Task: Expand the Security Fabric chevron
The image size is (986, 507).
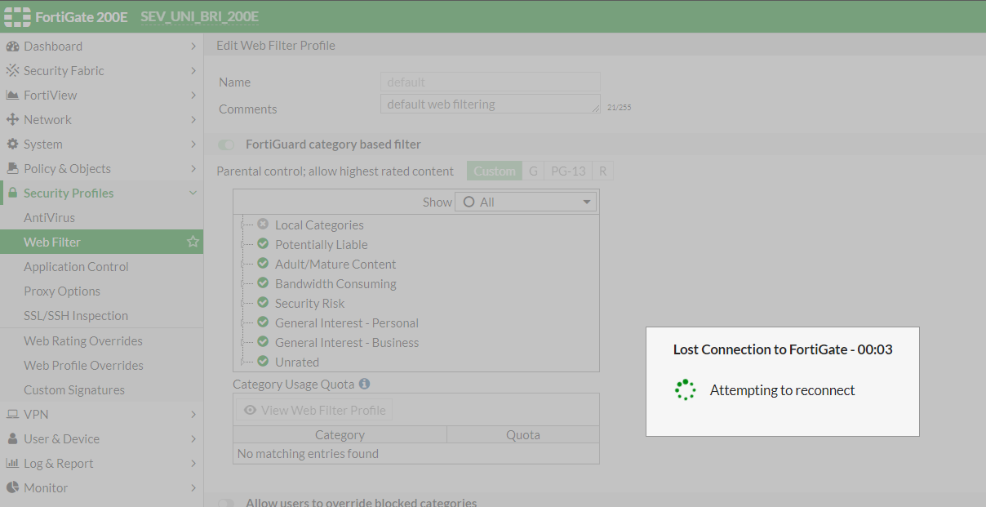Action: click(x=193, y=71)
